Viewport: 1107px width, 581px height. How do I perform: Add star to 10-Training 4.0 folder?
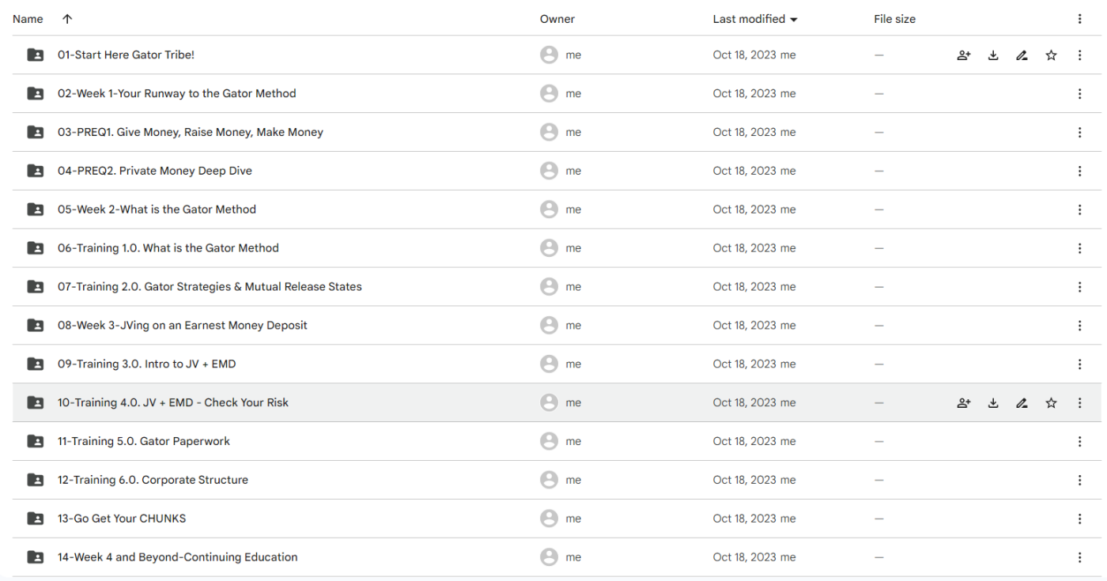1051,403
